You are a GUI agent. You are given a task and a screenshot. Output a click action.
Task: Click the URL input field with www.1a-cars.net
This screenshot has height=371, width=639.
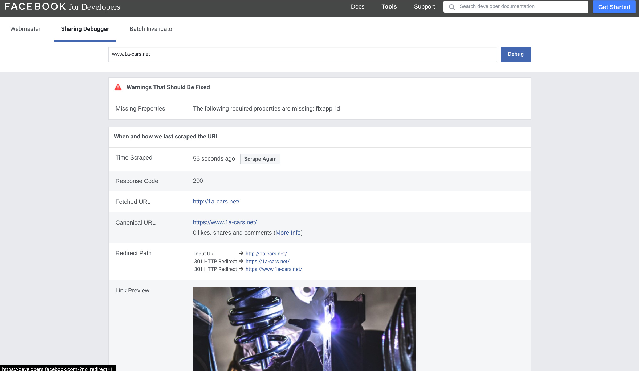tap(302, 54)
